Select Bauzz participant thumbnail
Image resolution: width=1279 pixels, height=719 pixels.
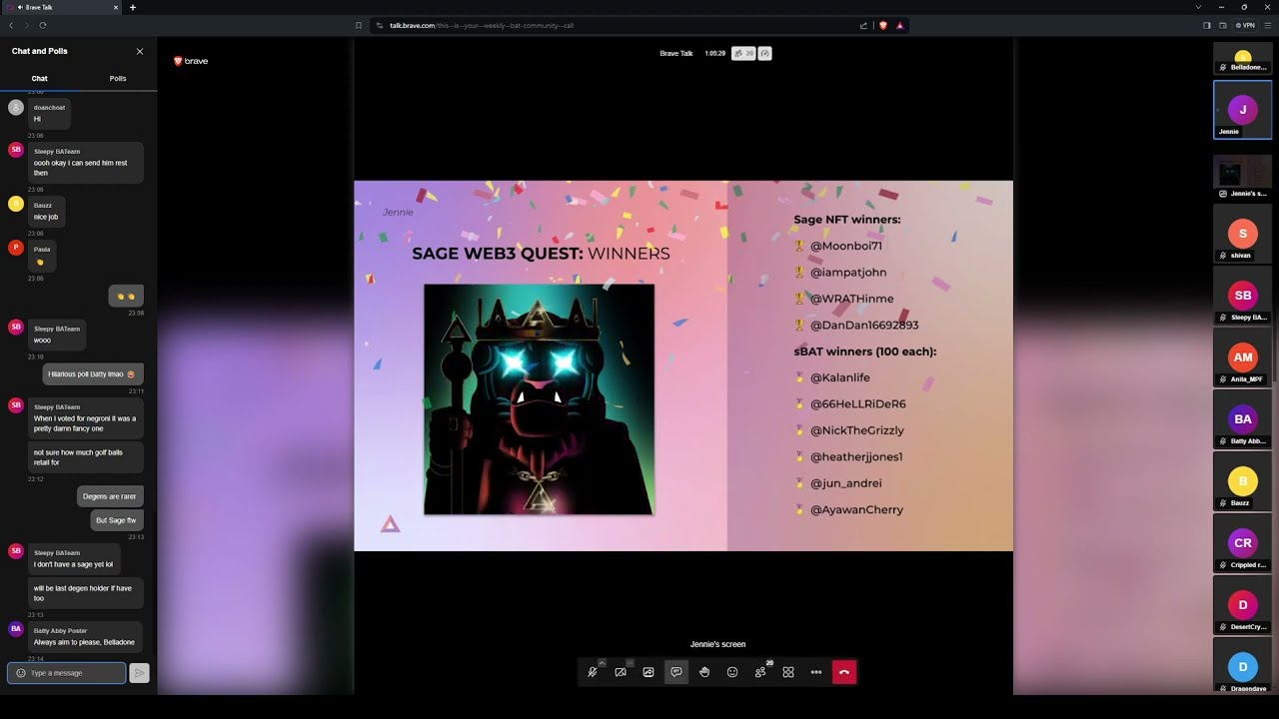1243,480
